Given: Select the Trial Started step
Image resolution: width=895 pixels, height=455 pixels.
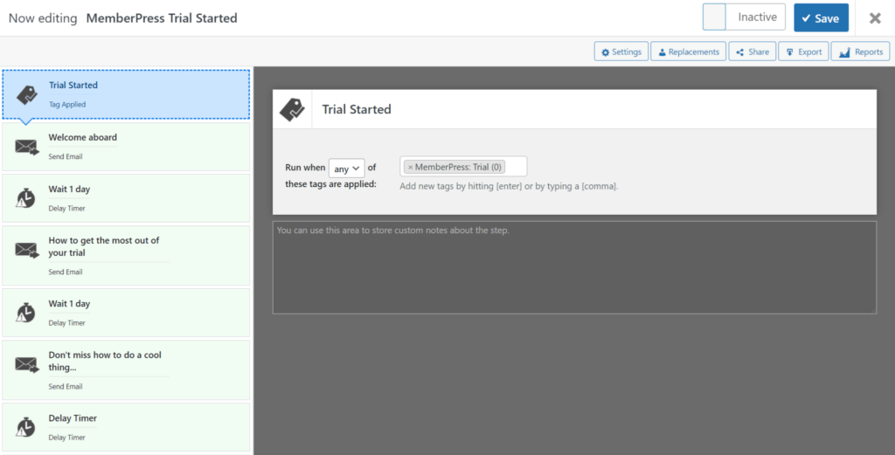Looking at the screenshot, I should click(x=126, y=94).
